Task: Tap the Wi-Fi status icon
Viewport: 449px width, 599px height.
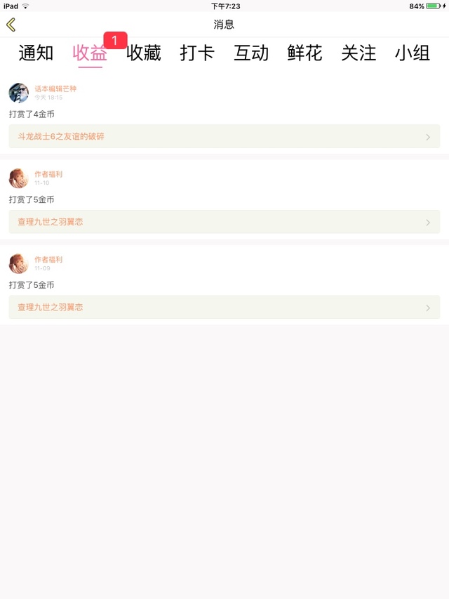Action: 25,6
